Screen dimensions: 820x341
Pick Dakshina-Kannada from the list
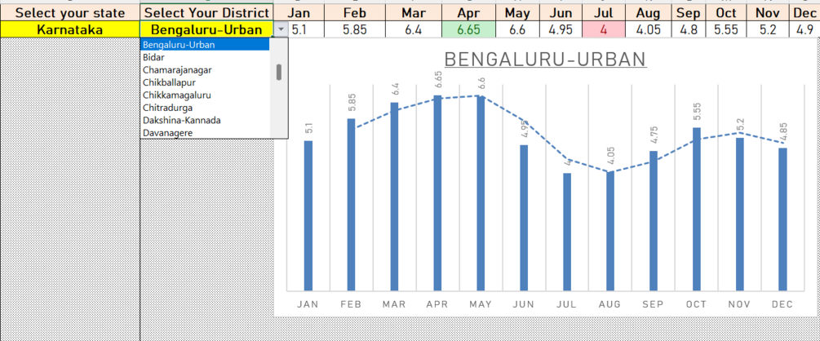coord(205,120)
